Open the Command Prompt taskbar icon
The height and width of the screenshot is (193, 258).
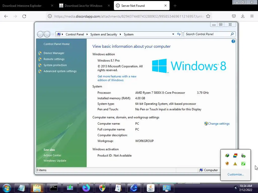tap(54, 188)
